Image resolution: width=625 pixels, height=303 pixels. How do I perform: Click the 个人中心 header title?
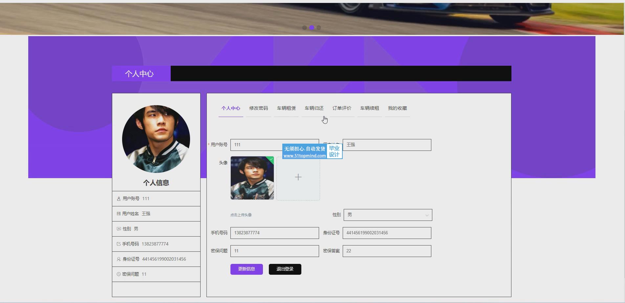(139, 74)
